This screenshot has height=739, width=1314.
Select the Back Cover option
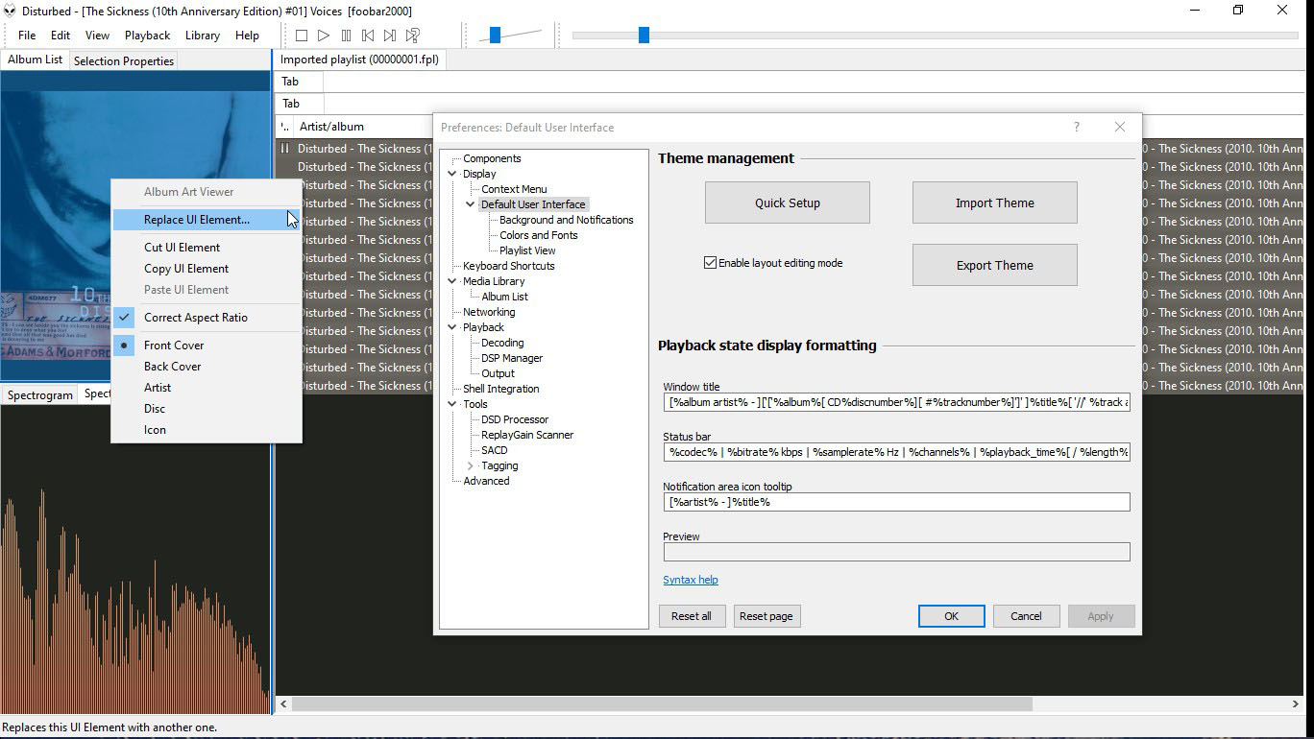(x=173, y=367)
